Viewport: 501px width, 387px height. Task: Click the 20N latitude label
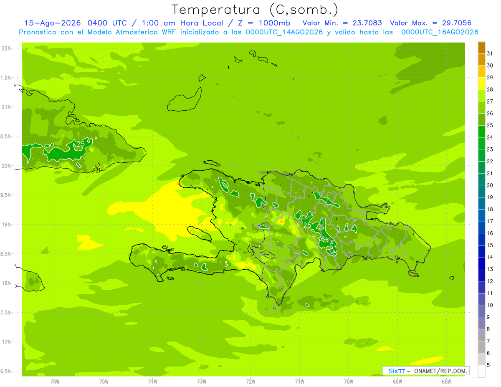6,166
